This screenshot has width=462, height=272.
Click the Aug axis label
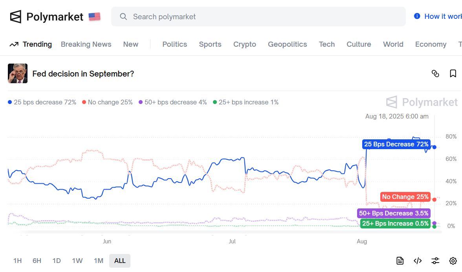point(362,241)
